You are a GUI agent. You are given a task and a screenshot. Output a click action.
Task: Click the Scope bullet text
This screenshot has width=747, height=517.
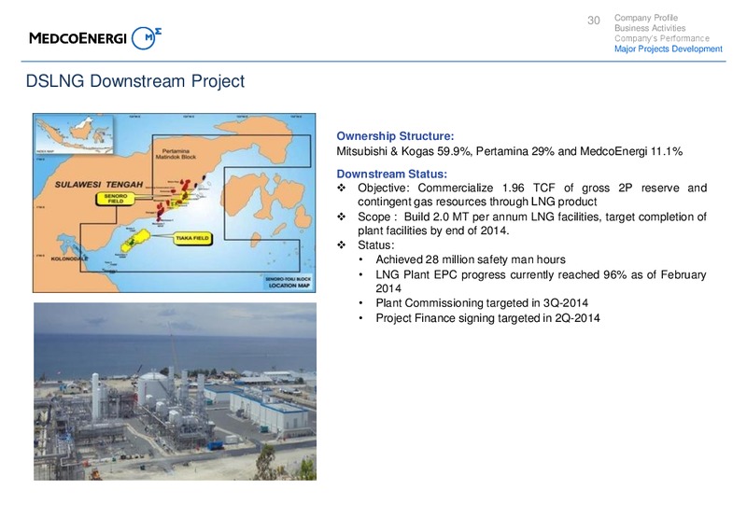pyautogui.click(x=532, y=224)
